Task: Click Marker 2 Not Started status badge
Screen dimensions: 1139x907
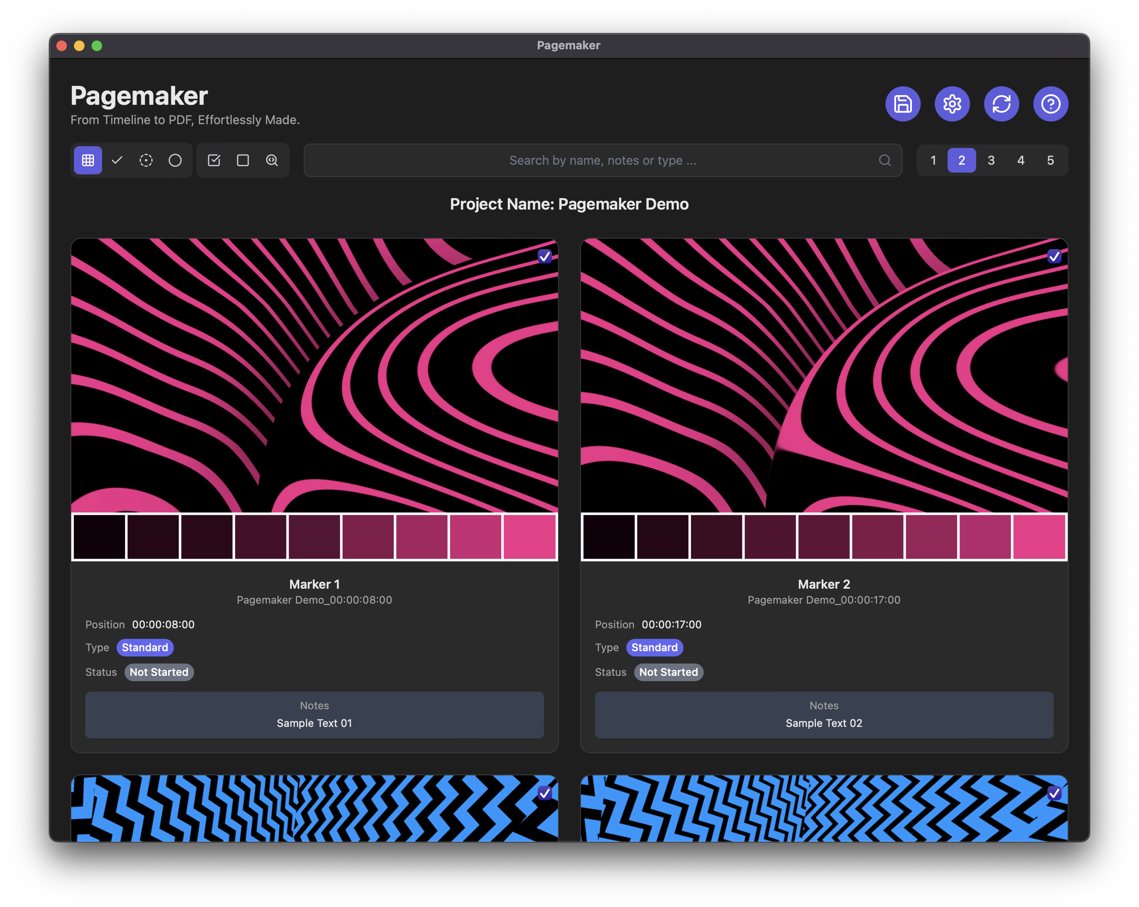Action: tap(668, 672)
